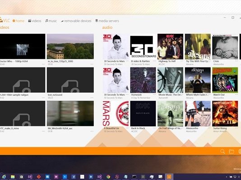Open the Homesick album cover
Viewport: 241px width, 180px height.
pyautogui.click(x=143, y=80)
